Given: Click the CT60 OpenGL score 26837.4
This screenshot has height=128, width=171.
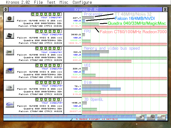Looking at the screenshot, I should pyautogui.click(x=75, y=111).
